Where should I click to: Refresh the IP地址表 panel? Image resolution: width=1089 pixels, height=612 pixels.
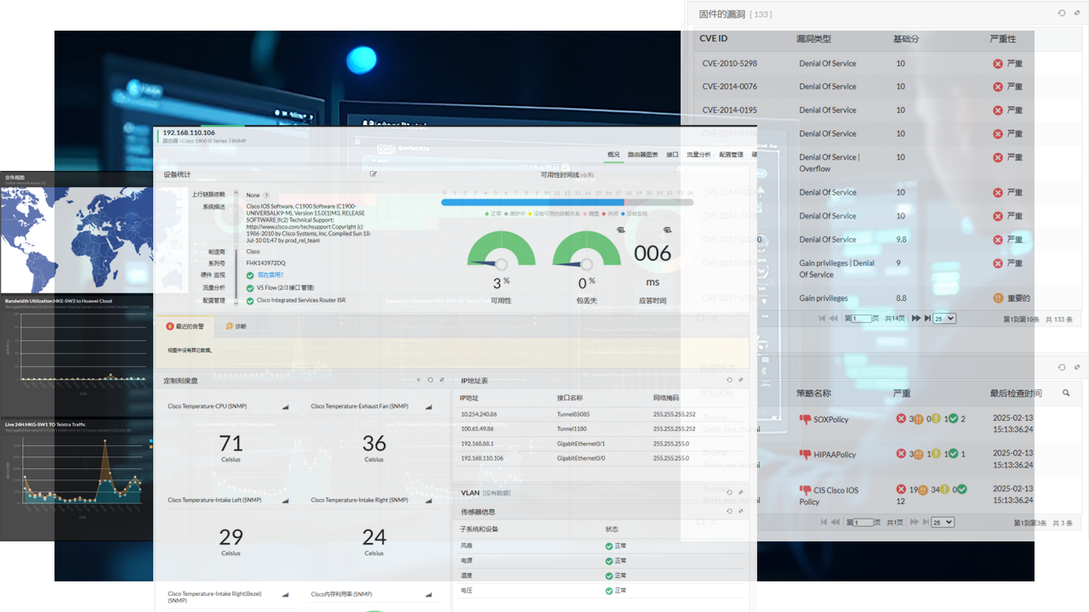point(729,380)
